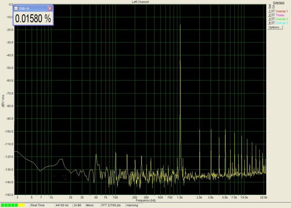
Task: Click the magenta Thiele overlay label
Action: coord(280,15)
